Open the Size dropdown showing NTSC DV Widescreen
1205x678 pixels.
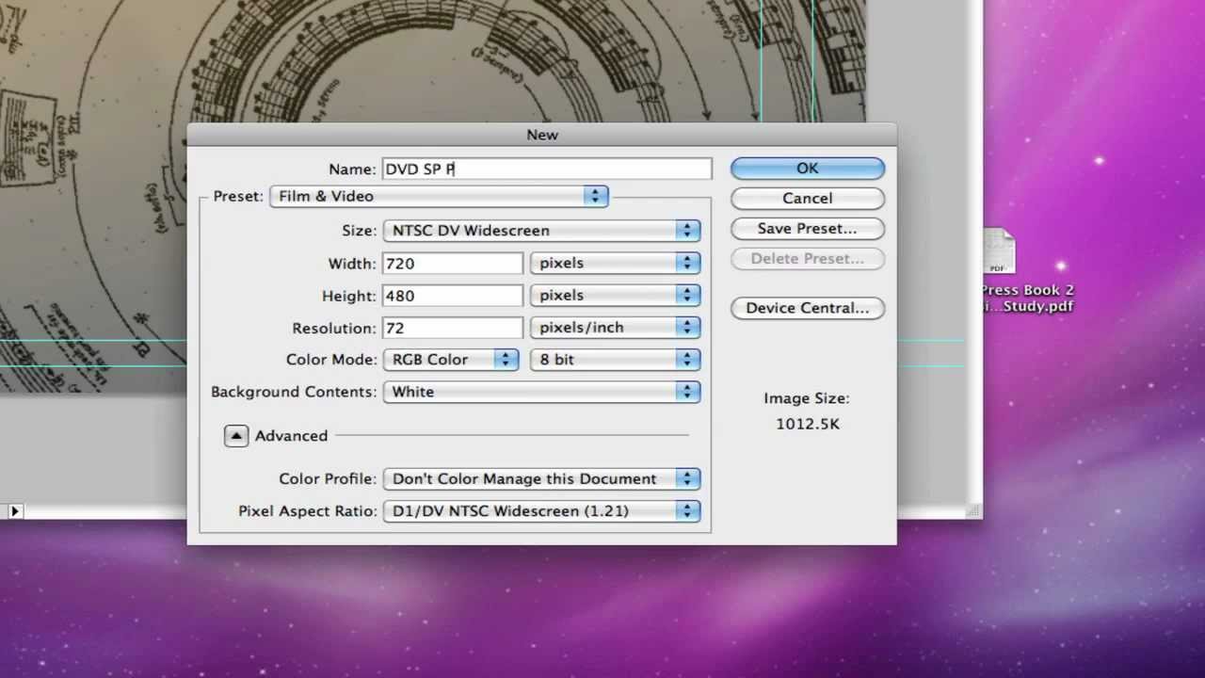541,231
